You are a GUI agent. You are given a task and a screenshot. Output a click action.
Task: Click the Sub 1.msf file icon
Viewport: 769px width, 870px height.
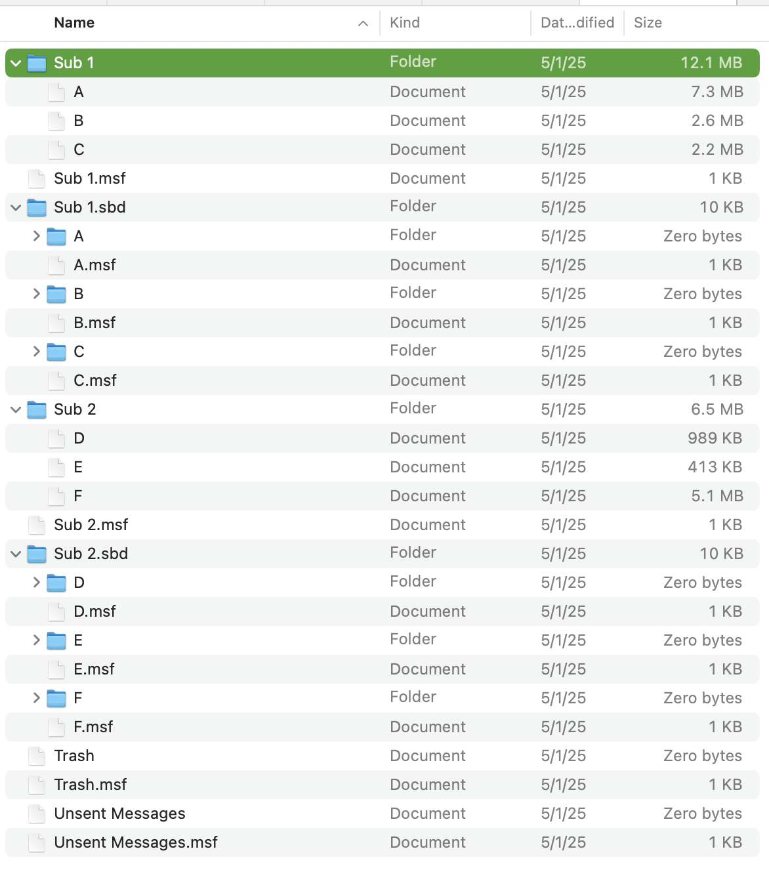pos(37,178)
